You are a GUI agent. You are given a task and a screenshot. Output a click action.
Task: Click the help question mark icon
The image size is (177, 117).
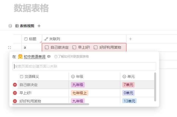(56, 57)
